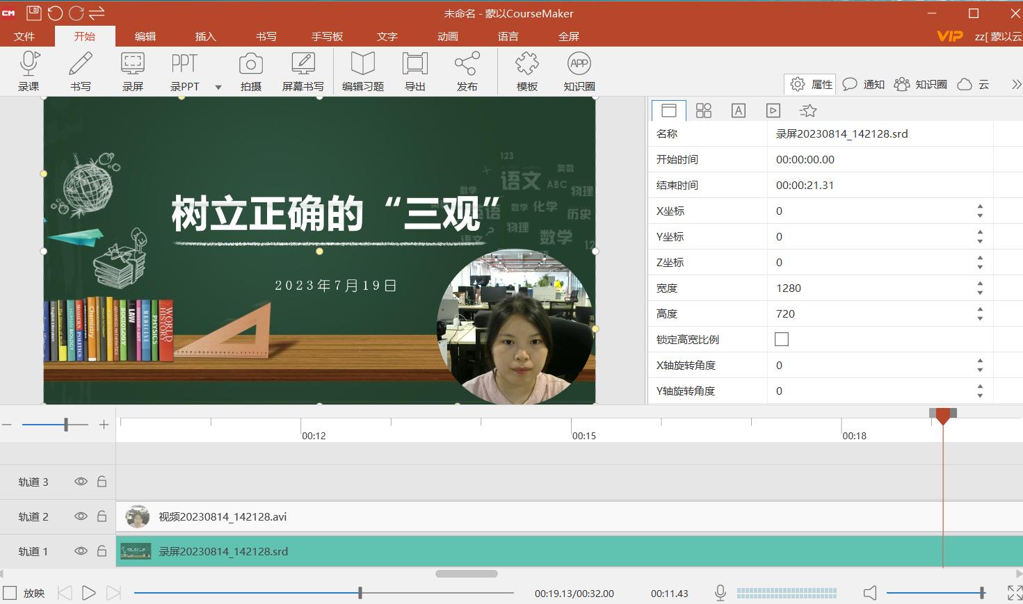Click the 拍摄 camera capture icon

pos(250,70)
